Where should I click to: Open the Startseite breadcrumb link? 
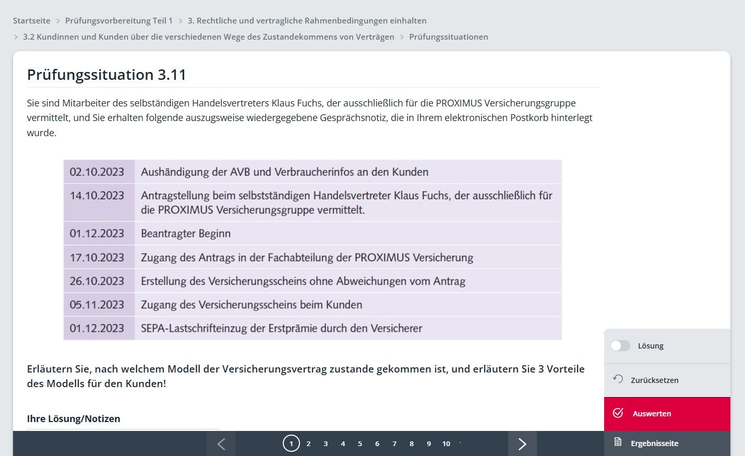tap(32, 21)
